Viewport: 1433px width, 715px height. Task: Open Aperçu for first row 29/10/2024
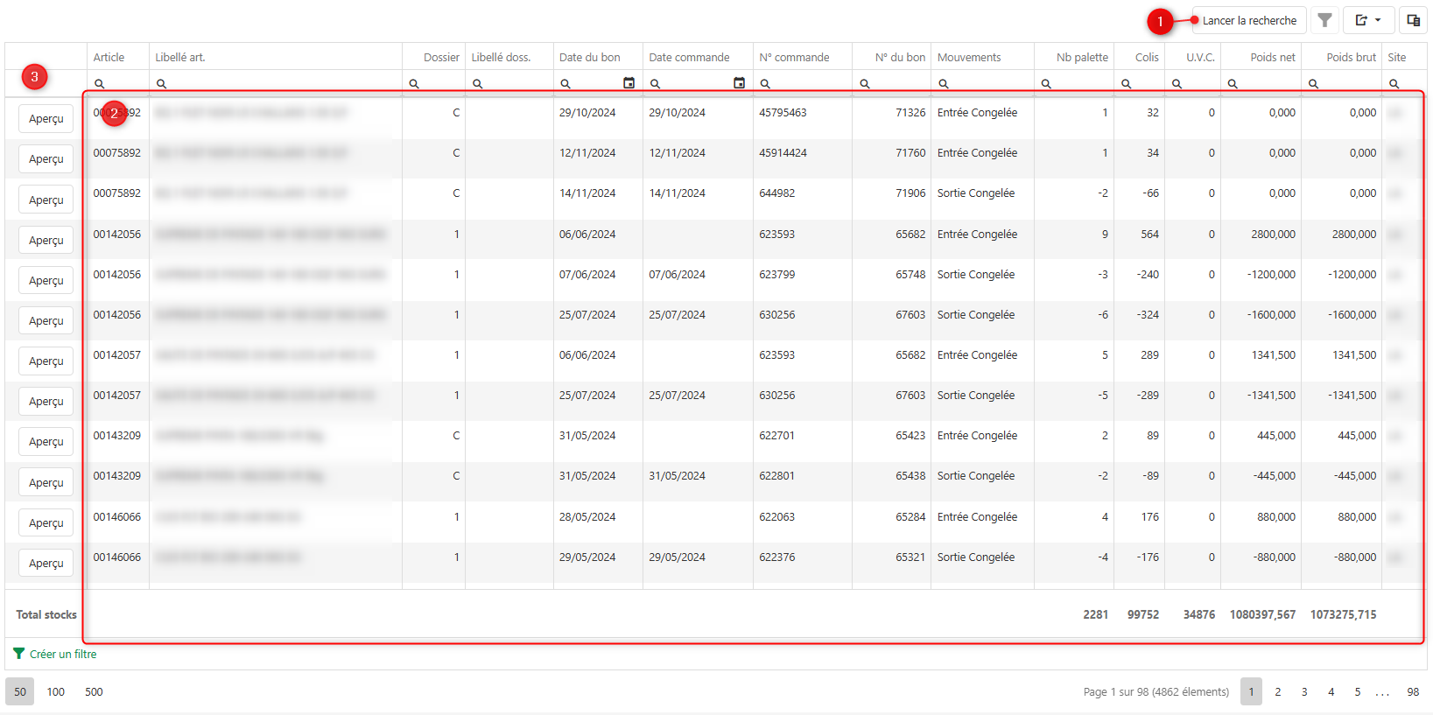point(46,119)
